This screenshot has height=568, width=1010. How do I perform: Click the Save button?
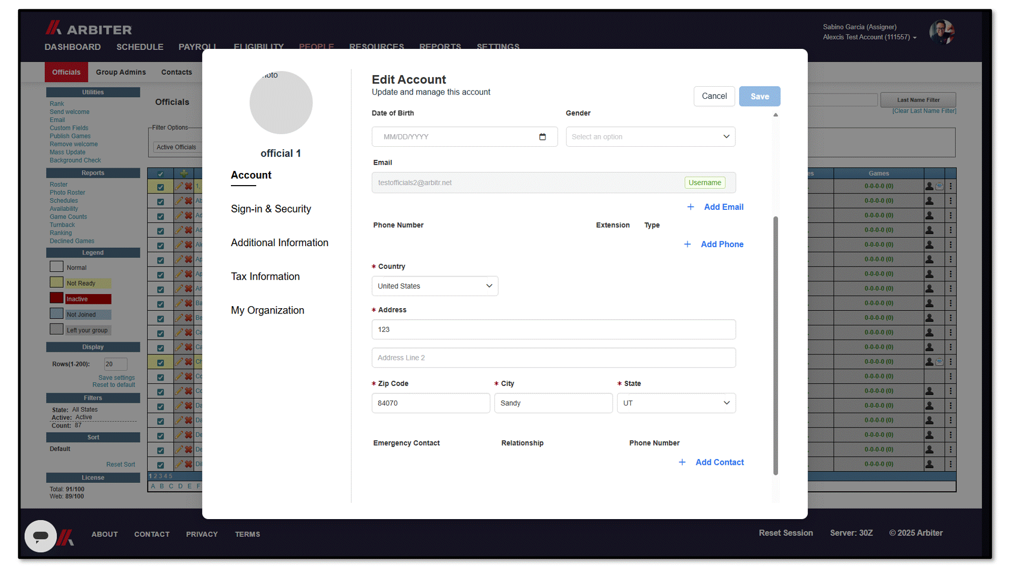759,96
